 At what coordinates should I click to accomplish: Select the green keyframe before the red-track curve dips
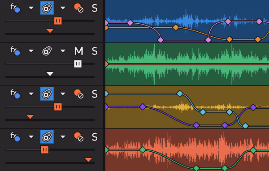pyautogui.click(x=143, y=150)
